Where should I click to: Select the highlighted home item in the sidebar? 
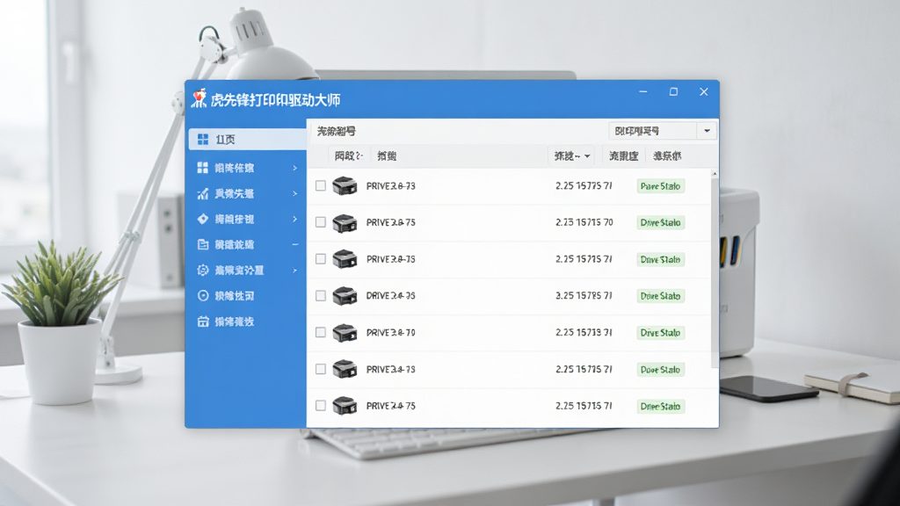pos(247,140)
